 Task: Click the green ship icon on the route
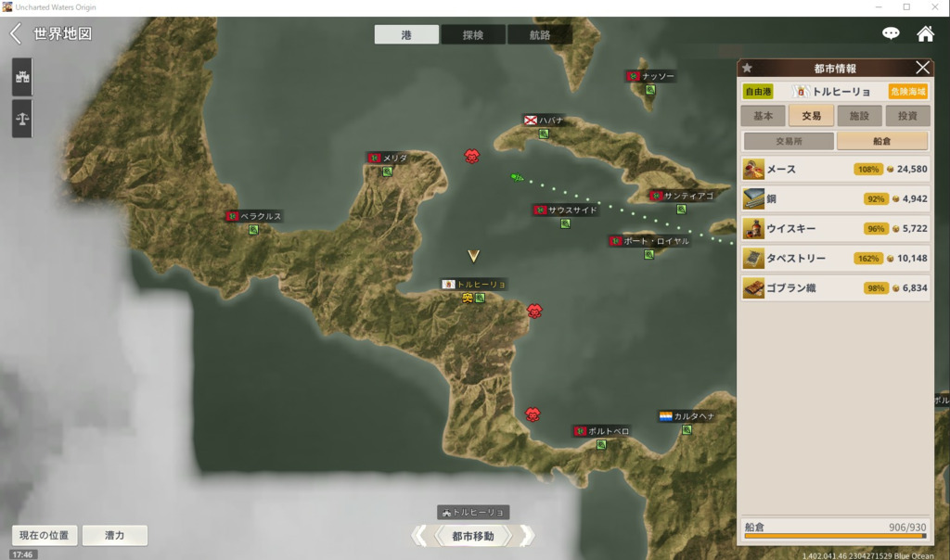tap(516, 177)
